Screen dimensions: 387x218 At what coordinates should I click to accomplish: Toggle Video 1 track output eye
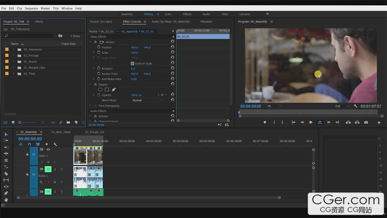[x=48, y=150]
